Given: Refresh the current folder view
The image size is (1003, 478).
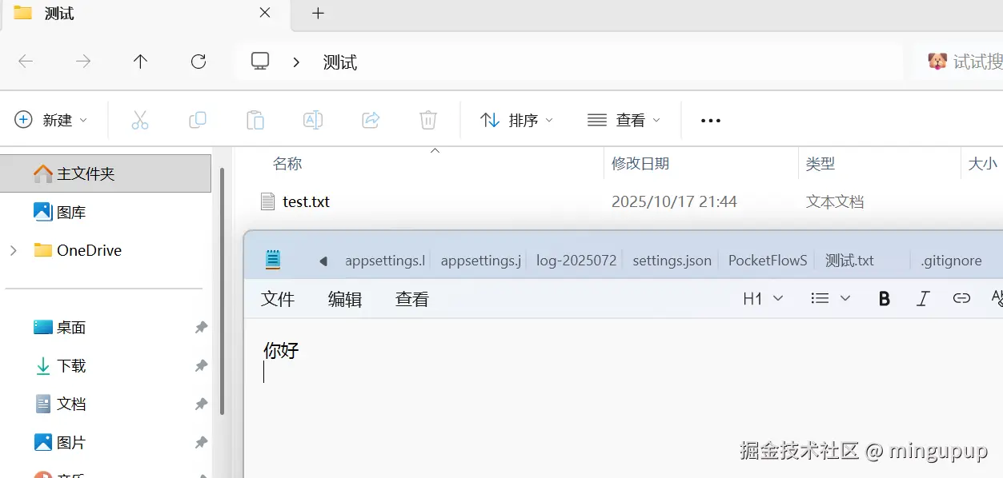Looking at the screenshot, I should coord(198,62).
